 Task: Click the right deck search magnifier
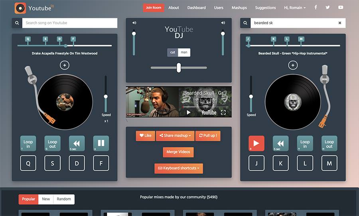[245, 23]
